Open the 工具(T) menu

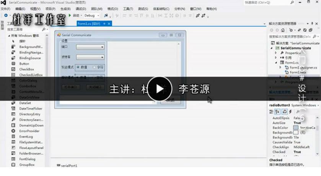click(128, 9)
